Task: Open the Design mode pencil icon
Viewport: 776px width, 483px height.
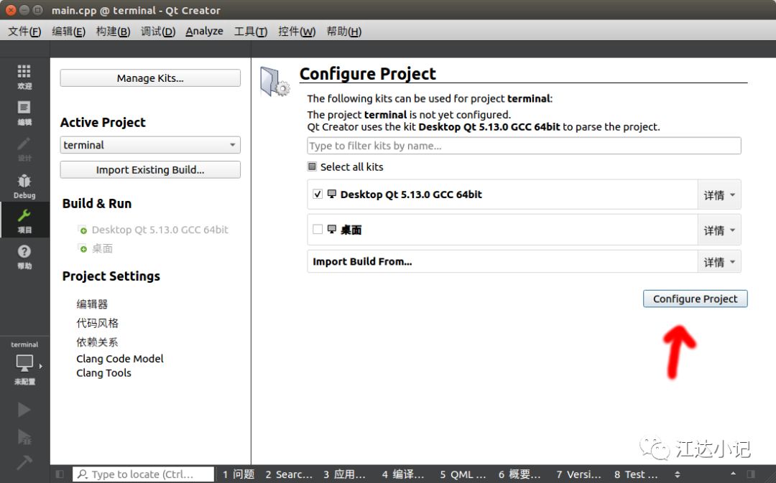Action: tap(24, 144)
